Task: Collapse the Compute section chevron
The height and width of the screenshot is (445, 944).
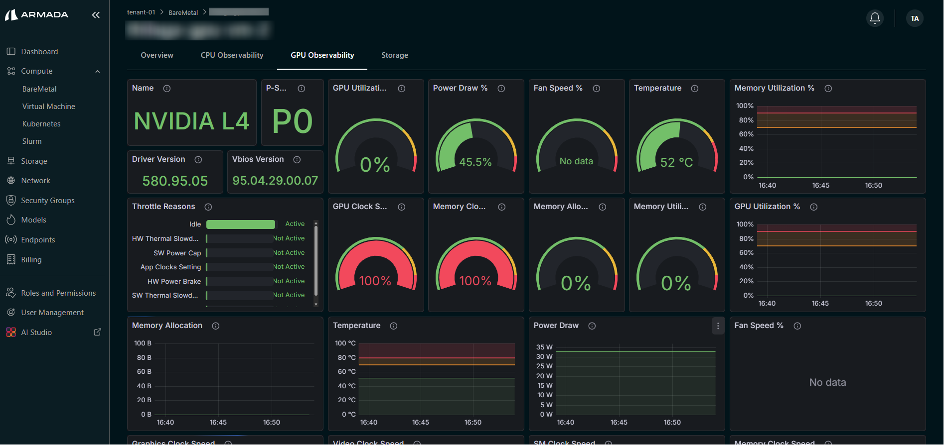Action: click(x=98, y=71)
